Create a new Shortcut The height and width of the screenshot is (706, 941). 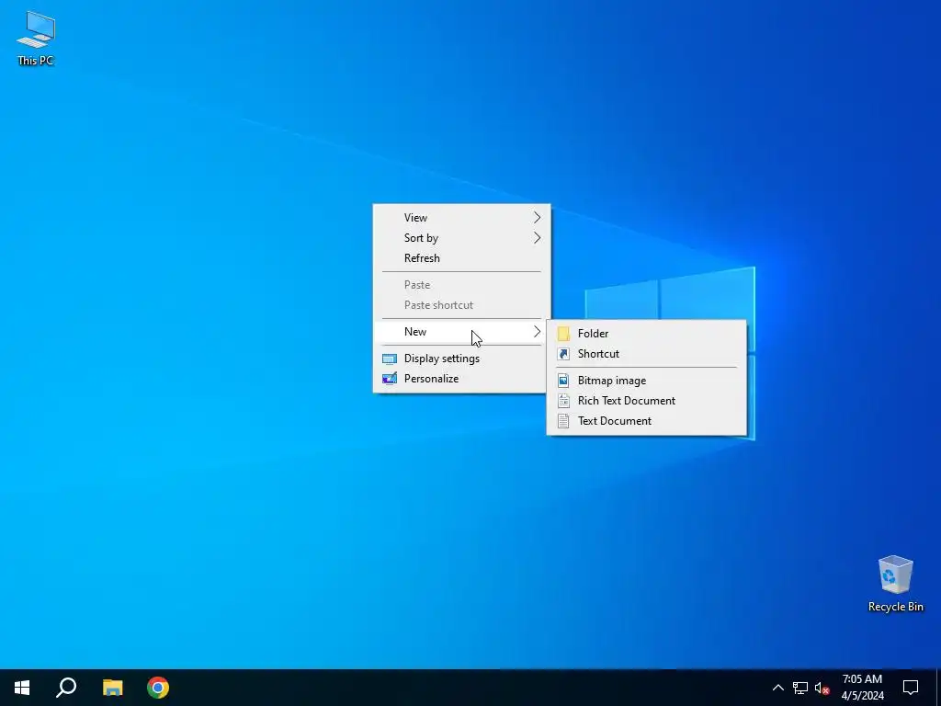pos(646,354)
